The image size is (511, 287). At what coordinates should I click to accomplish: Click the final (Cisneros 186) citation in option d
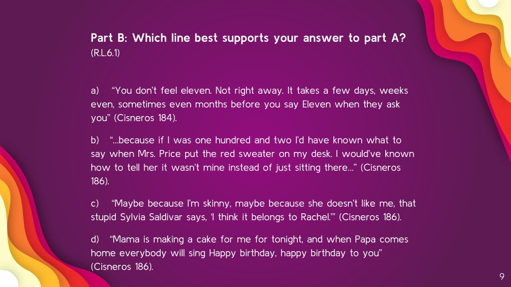[122, 267]
